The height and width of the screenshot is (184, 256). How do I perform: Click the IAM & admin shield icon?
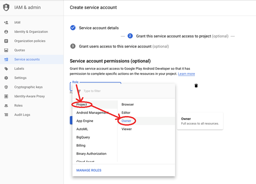pyautogui.click(x=6, y=7)
